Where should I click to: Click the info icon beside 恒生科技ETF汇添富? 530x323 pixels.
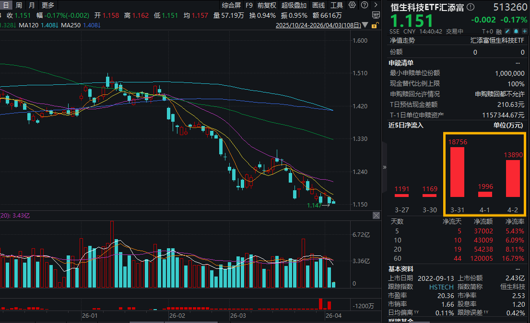470,7
